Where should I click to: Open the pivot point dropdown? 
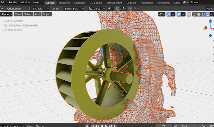click(110, 9)
